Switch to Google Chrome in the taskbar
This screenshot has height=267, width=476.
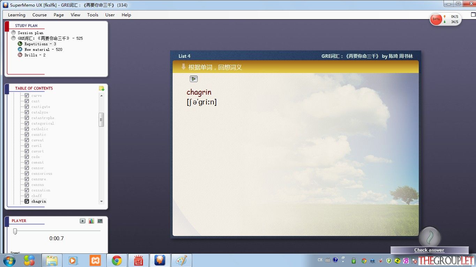117,260
